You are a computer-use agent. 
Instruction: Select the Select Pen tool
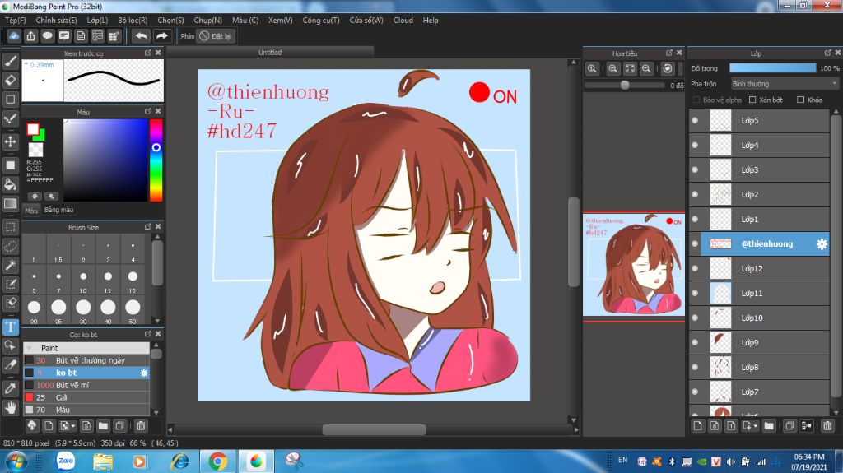click(10, 284)
